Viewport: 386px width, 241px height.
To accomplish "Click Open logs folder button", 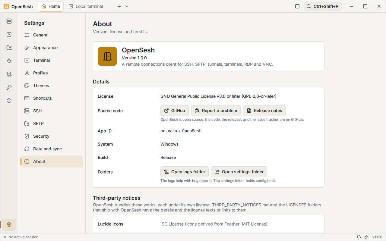I will tap(185, 172).
